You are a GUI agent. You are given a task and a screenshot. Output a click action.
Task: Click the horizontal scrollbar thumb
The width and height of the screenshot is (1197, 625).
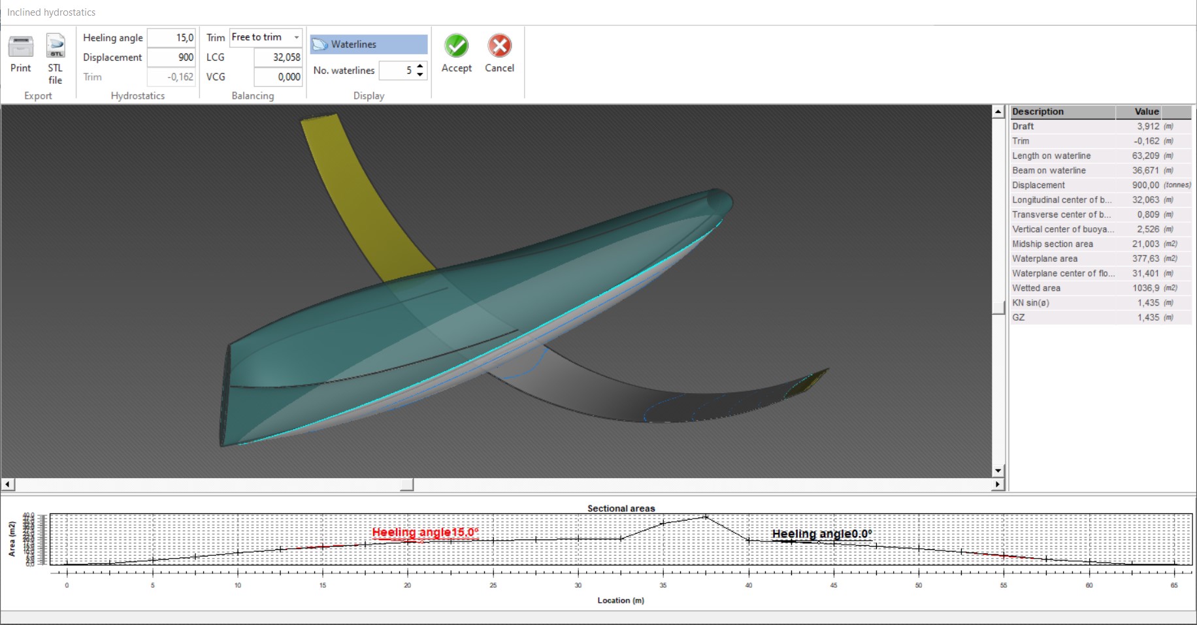406,485
